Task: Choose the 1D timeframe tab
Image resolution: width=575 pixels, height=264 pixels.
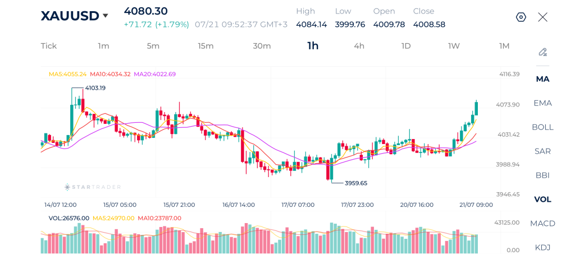Action: [406, 46]
